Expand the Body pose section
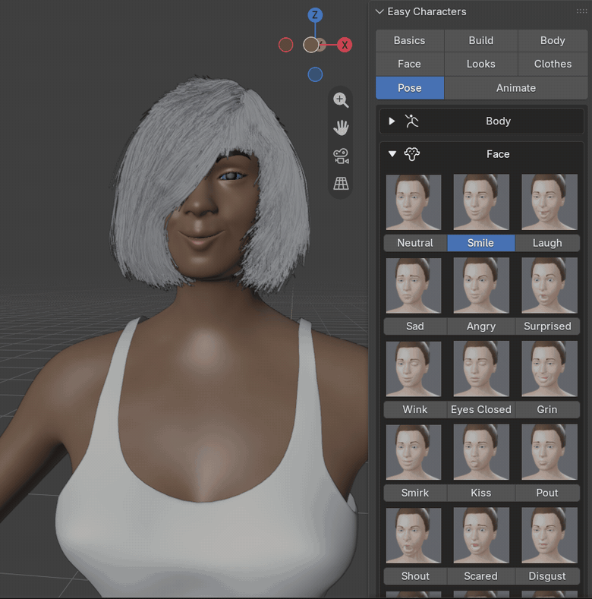This screenshot has width=592, height=599. 392,121
